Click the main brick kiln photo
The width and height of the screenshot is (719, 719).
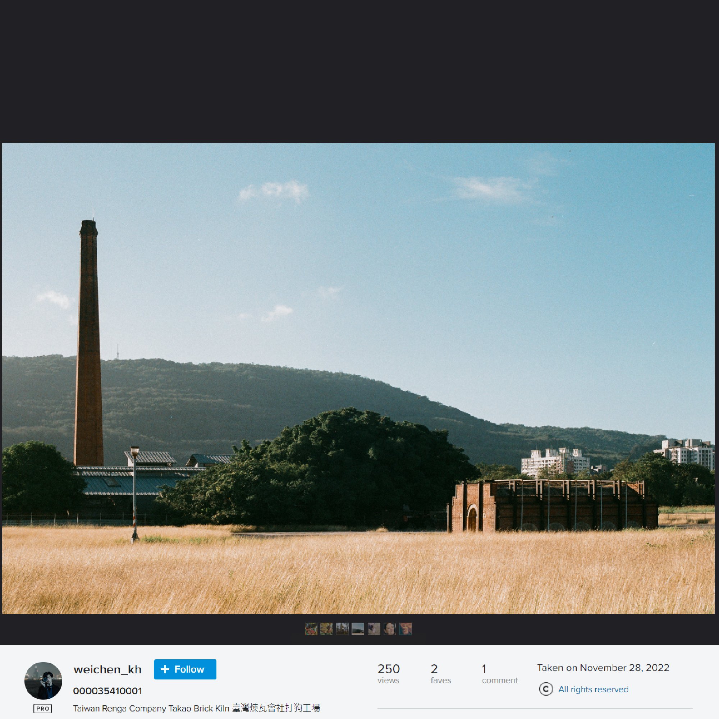(358, 379)
